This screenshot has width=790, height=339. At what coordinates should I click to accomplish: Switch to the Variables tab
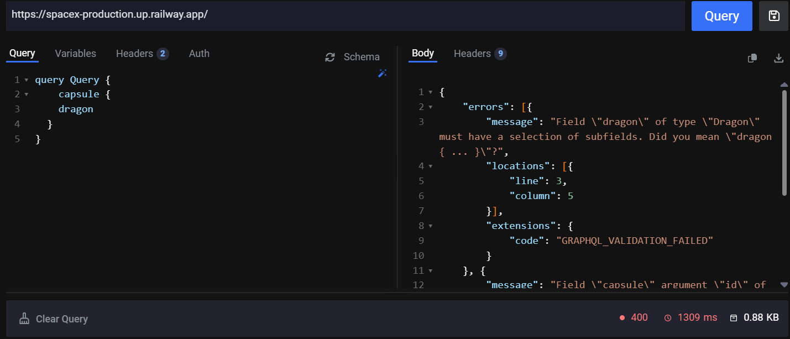pyautogui.click(x=75, y=53)
